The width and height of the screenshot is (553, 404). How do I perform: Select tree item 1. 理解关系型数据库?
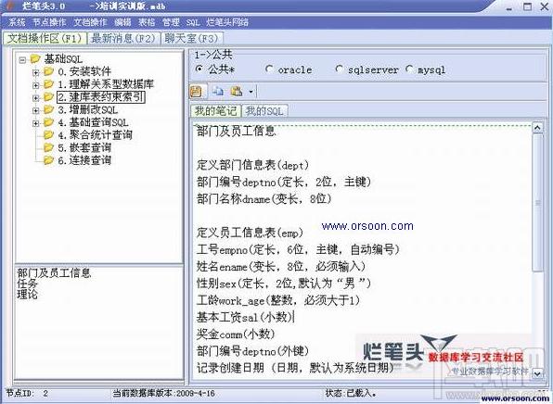pyautogui.click(x=106, y=84)
